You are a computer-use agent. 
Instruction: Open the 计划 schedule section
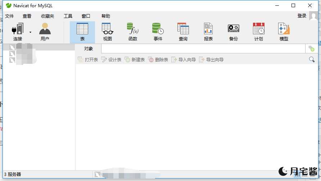click(258, 32)
